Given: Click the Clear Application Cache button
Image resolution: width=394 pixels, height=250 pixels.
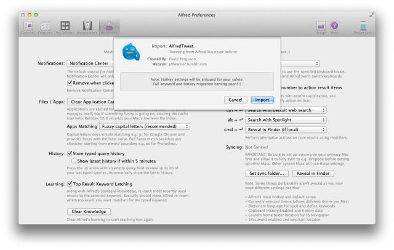Looking at the screenshot, I should (x=90, y=102).
